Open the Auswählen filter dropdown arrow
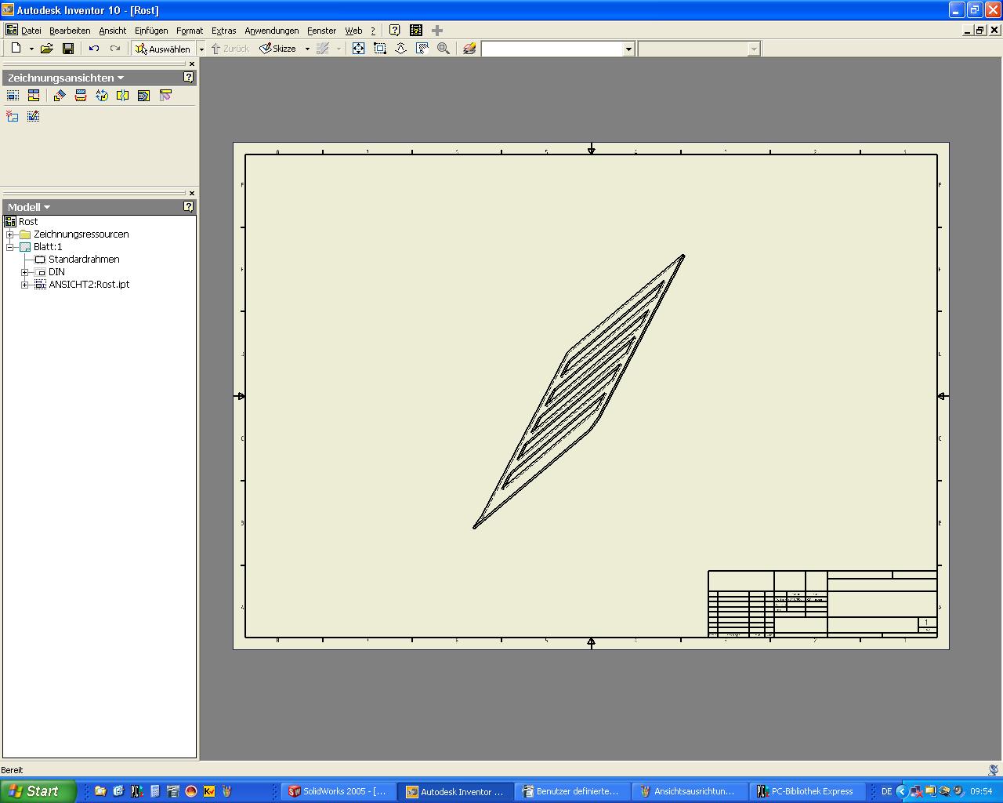The height and width of the screenshot is (803, 1003). [201, 49]
